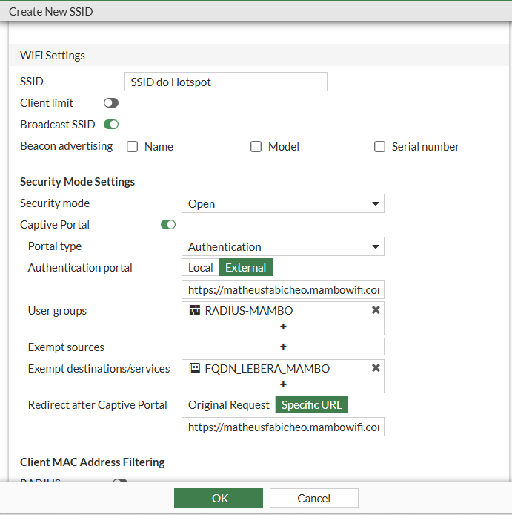Expand the Portal type dropdown
This screenshot has height=515, width=512.
click(x=282, y=246)
